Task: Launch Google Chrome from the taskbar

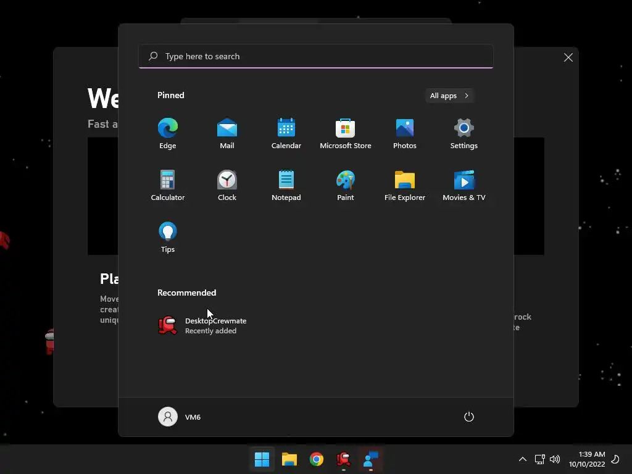Action: (317, 459)
